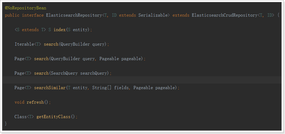Click the refresh method name

35,102
